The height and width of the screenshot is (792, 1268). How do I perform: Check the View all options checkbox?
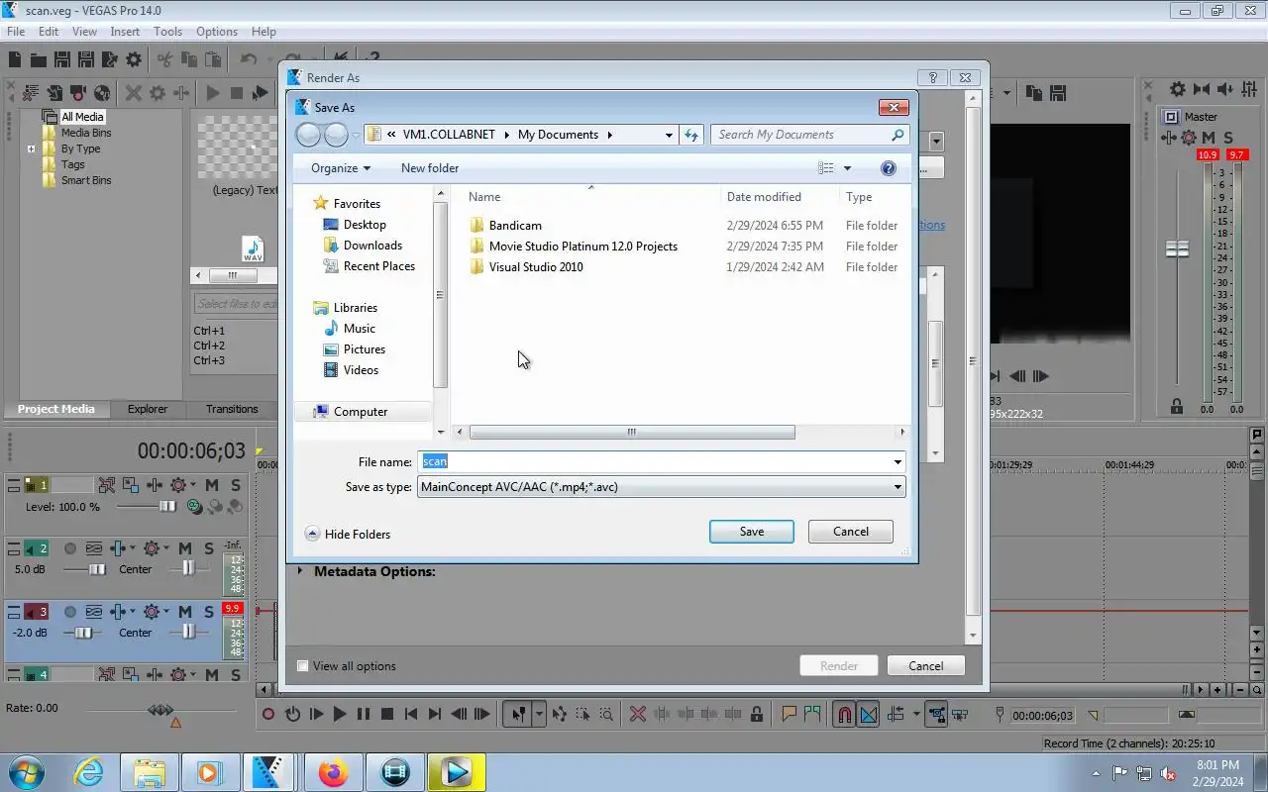(303, 666)
